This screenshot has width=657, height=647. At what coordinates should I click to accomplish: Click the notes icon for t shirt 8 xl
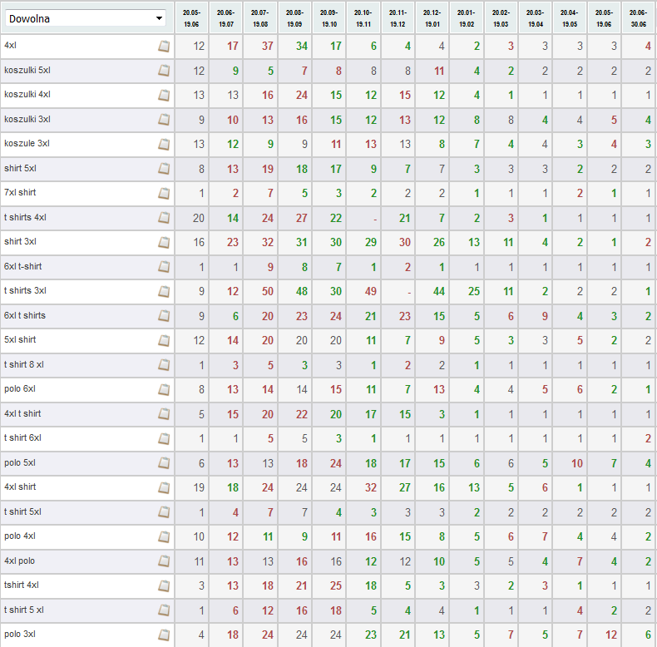tap(164, 364)
